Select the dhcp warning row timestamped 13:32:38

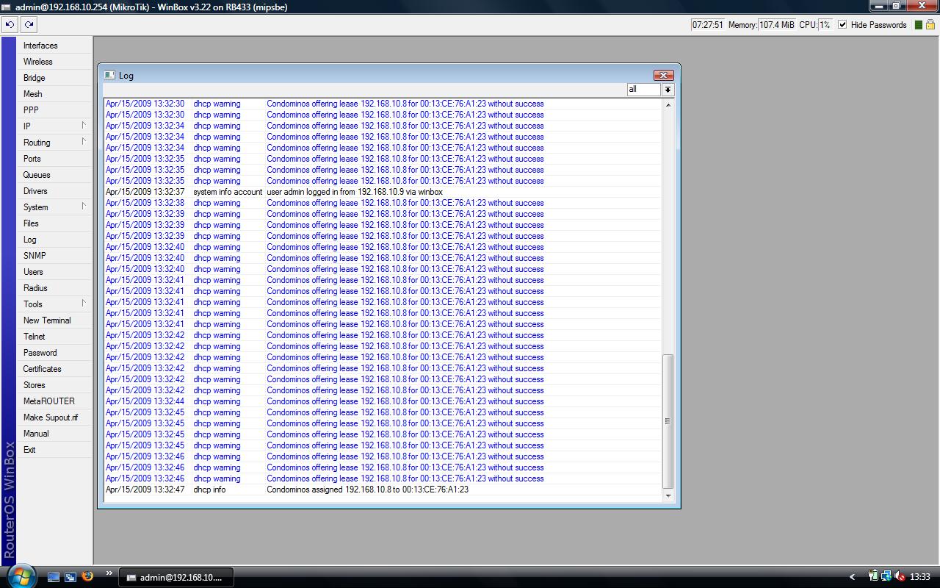(x=383, y=203)
